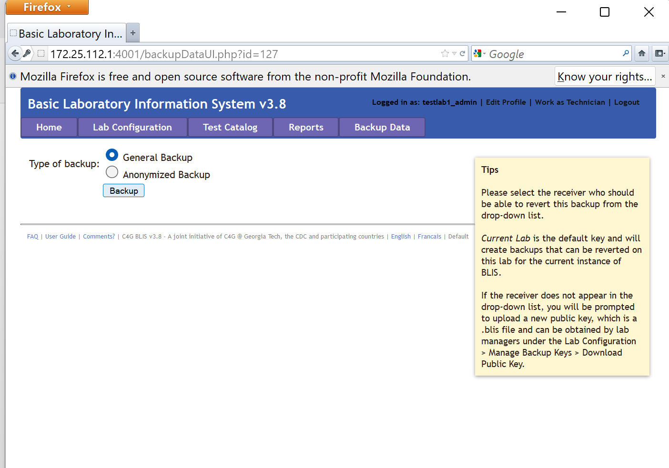Image resolution: width=669 pixels, height=468 pixels.
Task: Open the Home menu
Action: pos(49,127)
